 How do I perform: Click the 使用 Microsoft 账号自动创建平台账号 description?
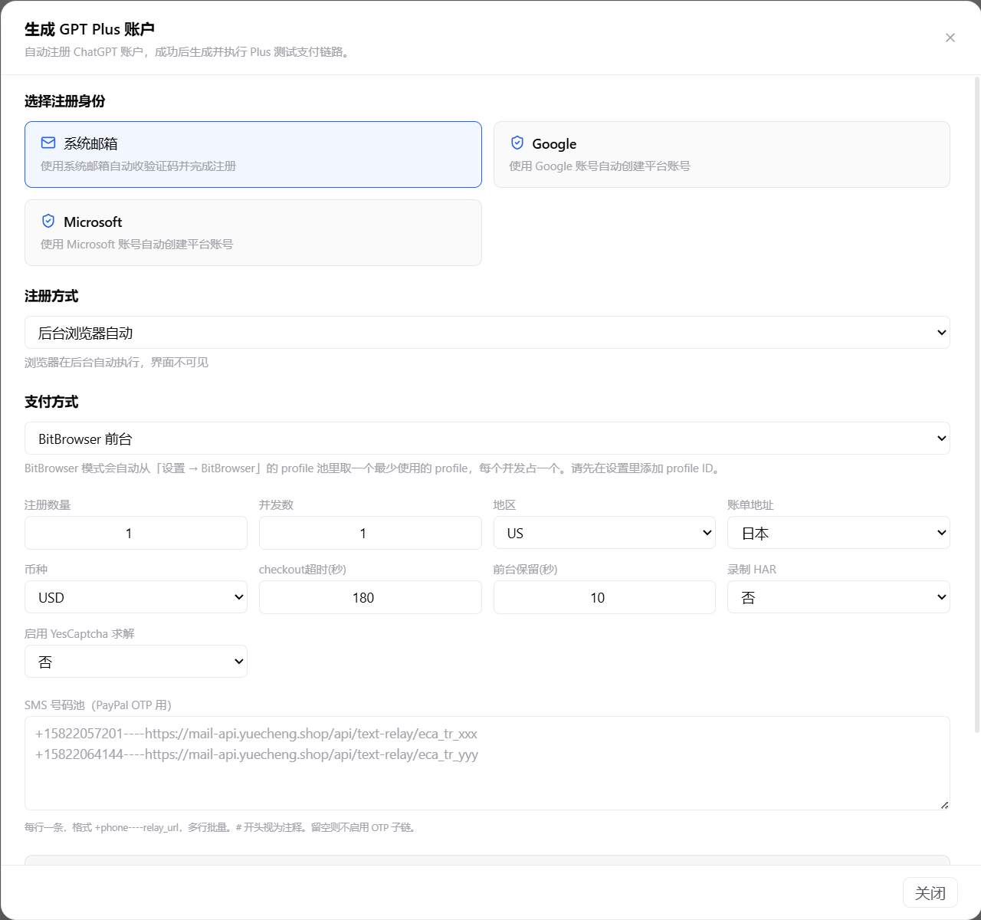tap(136, 244)
